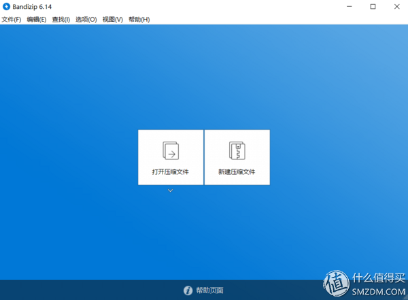Expand the chevron below 打开压缩文件
This screenshot has height=300, width=408.
170,190
